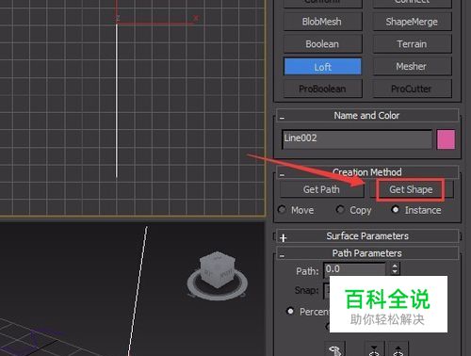The width and height of the screenshot is (471, 356).
Task: Click the ShapeMerge button
Action: [412, 22]
